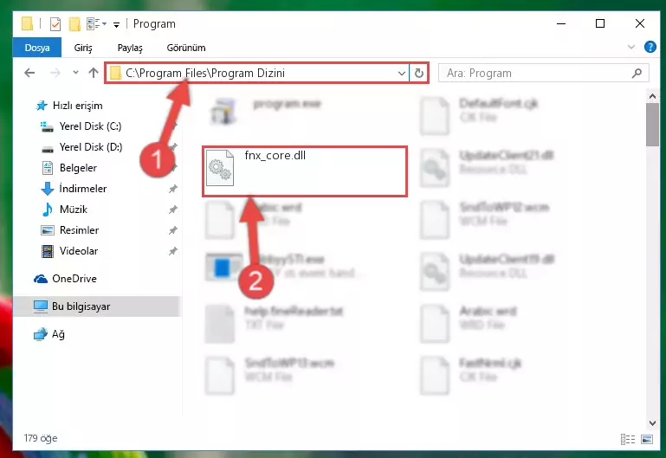Viewport: 666px width, 458px height.
Task: Click the fnx_core.dll gear file icon
Action: [x=220, y=168]
